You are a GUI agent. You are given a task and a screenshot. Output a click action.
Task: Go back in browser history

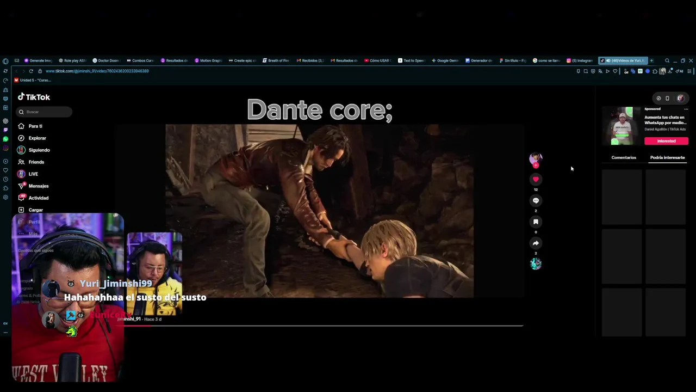click(x=16, y=71)
